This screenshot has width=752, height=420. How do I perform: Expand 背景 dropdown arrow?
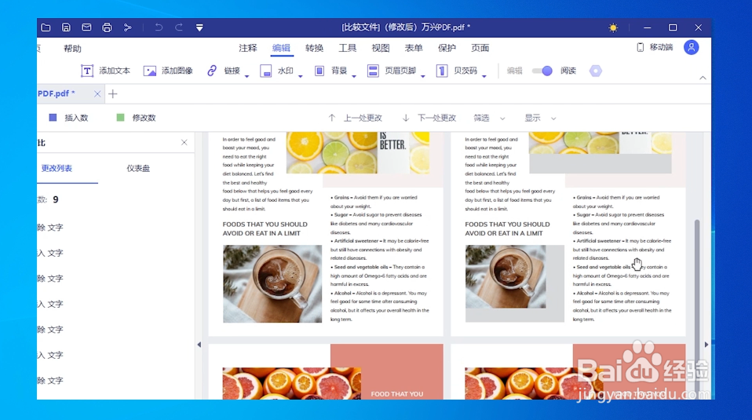[354, 76]
